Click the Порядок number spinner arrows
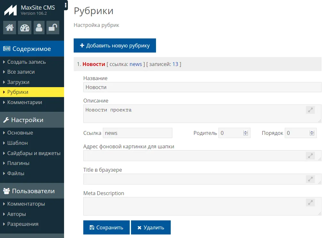Viewport: 328px width, 238px height. (312, 133)
